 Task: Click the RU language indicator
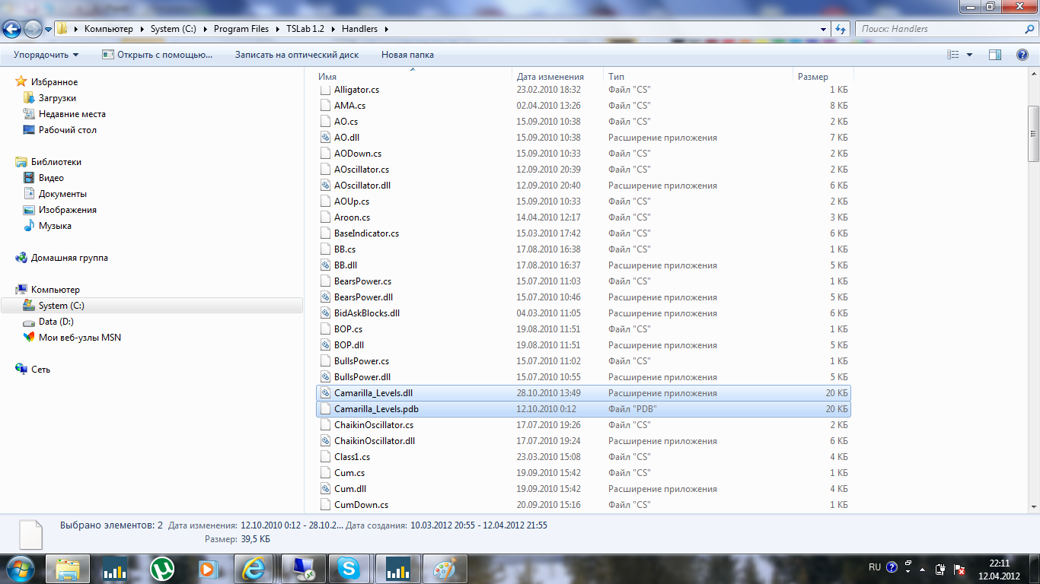coord(875,567)
